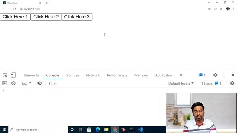Select the React App browser tab
The image size is (237, 133).
pos(22,3)
